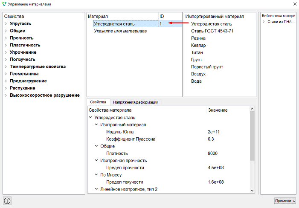Collapse Изотропная прочность group

pos(96,160)
